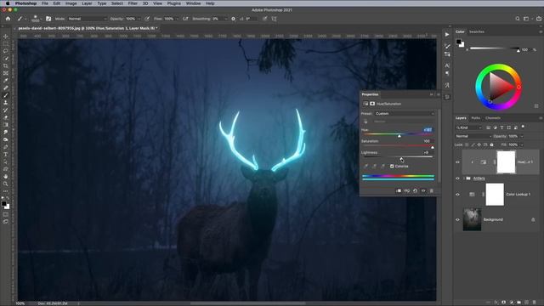Open brush settings panel icon in options bar
This screenshot has height=306, width=544.
48,19
